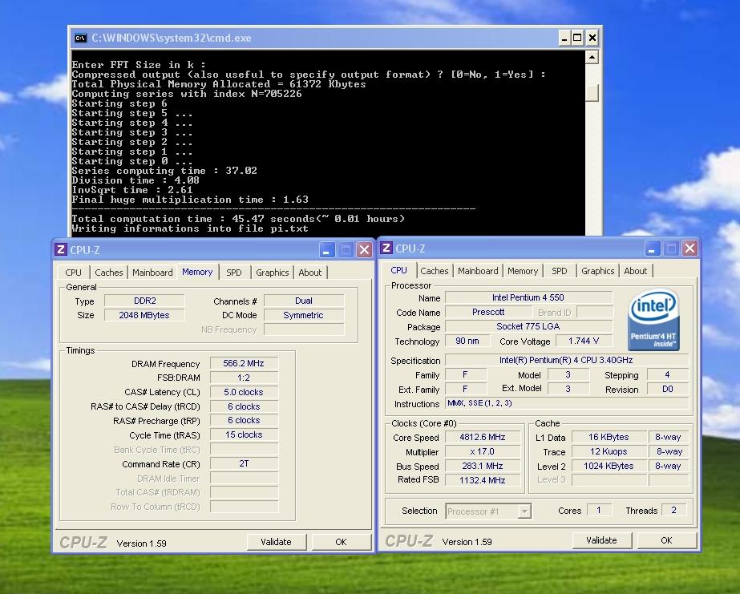Maximize the cmd.exe window
The height and width of the screenshot is (594, 740).
578,38
